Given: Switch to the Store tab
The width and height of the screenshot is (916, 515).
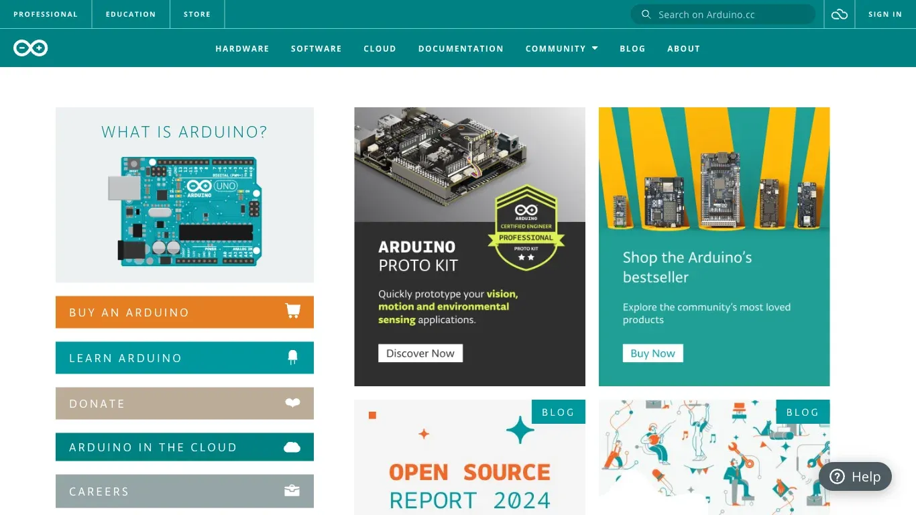Looking at the screenshot, I should [x=197, y=14].
